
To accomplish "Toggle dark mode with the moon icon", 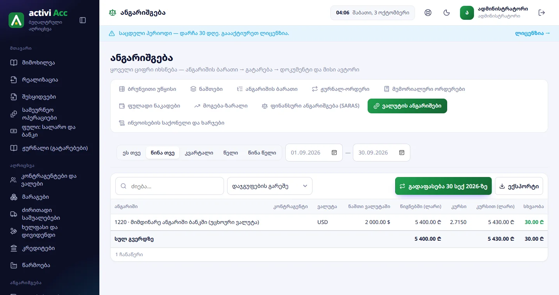I will tap(447, 13).
